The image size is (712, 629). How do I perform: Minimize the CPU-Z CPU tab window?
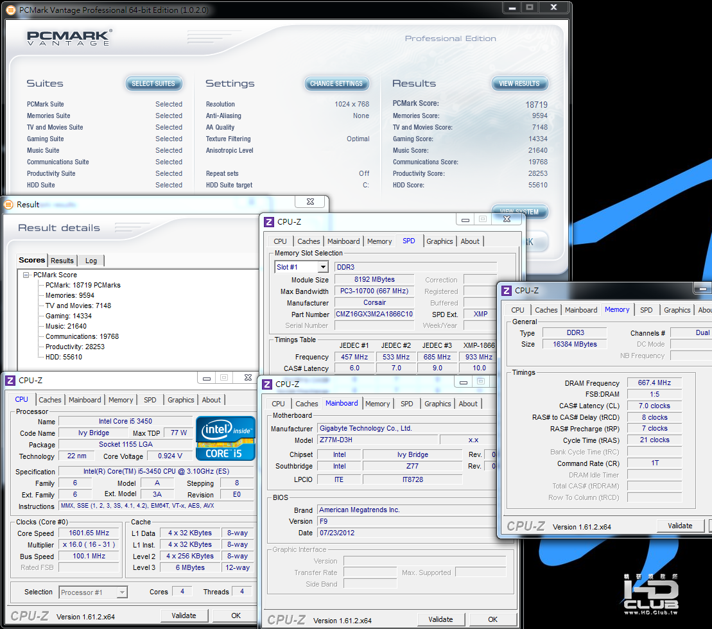click(x=207, y=378)
